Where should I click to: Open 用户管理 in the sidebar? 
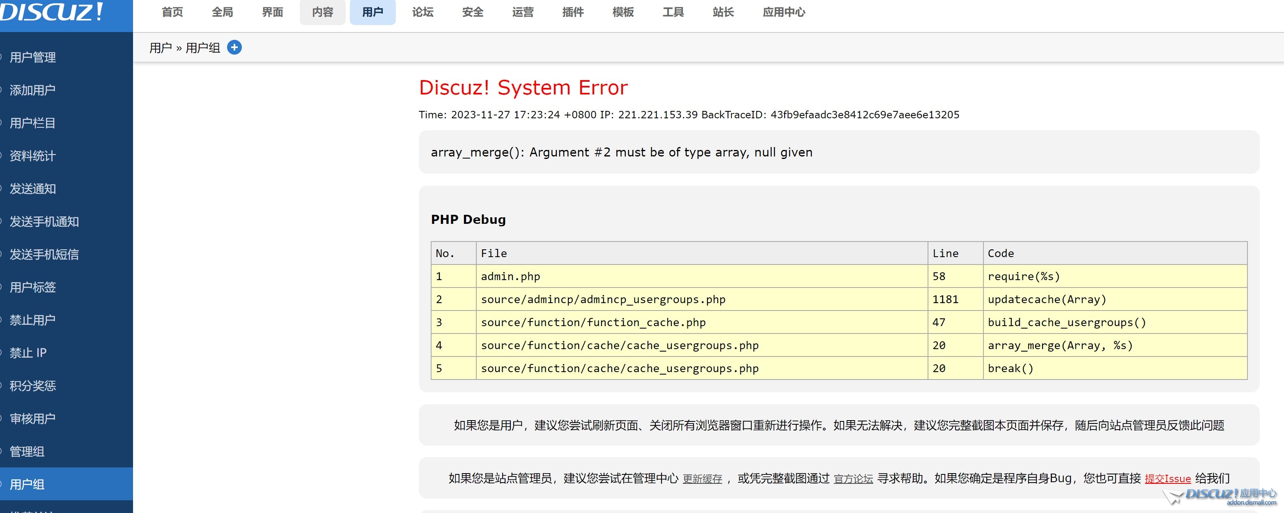tap(33, 57)
